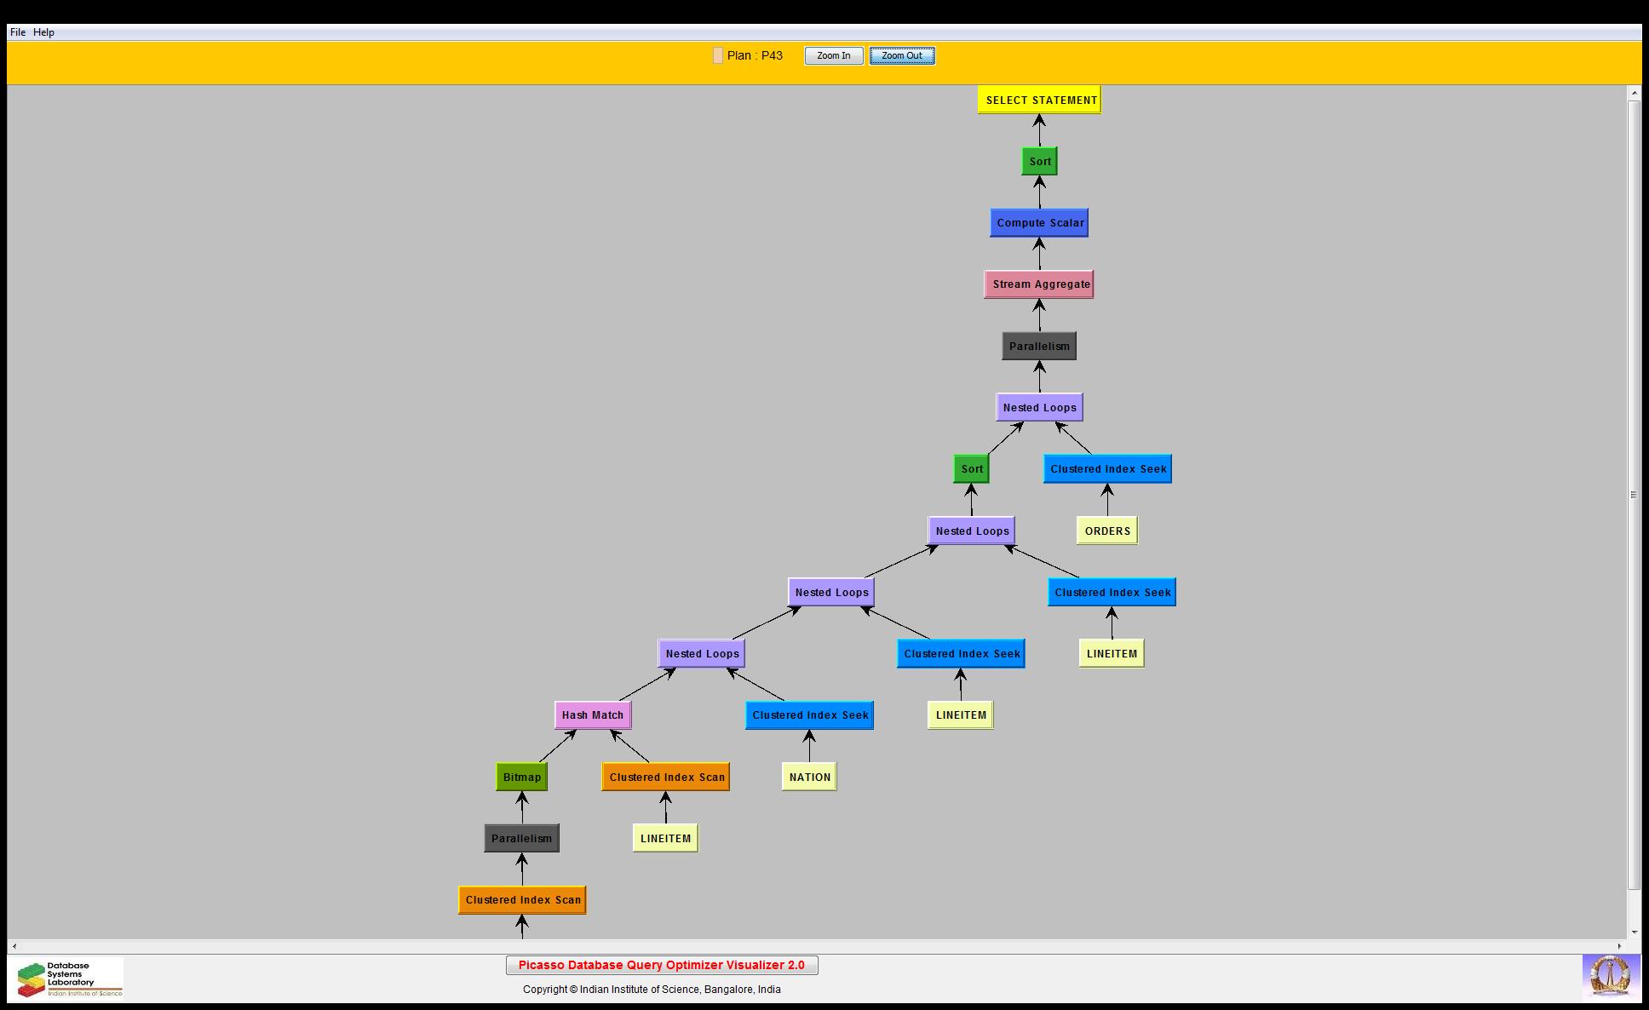Open the Help menu
Viewport: 1649px width, 1010px height.
tap(43, 32)
